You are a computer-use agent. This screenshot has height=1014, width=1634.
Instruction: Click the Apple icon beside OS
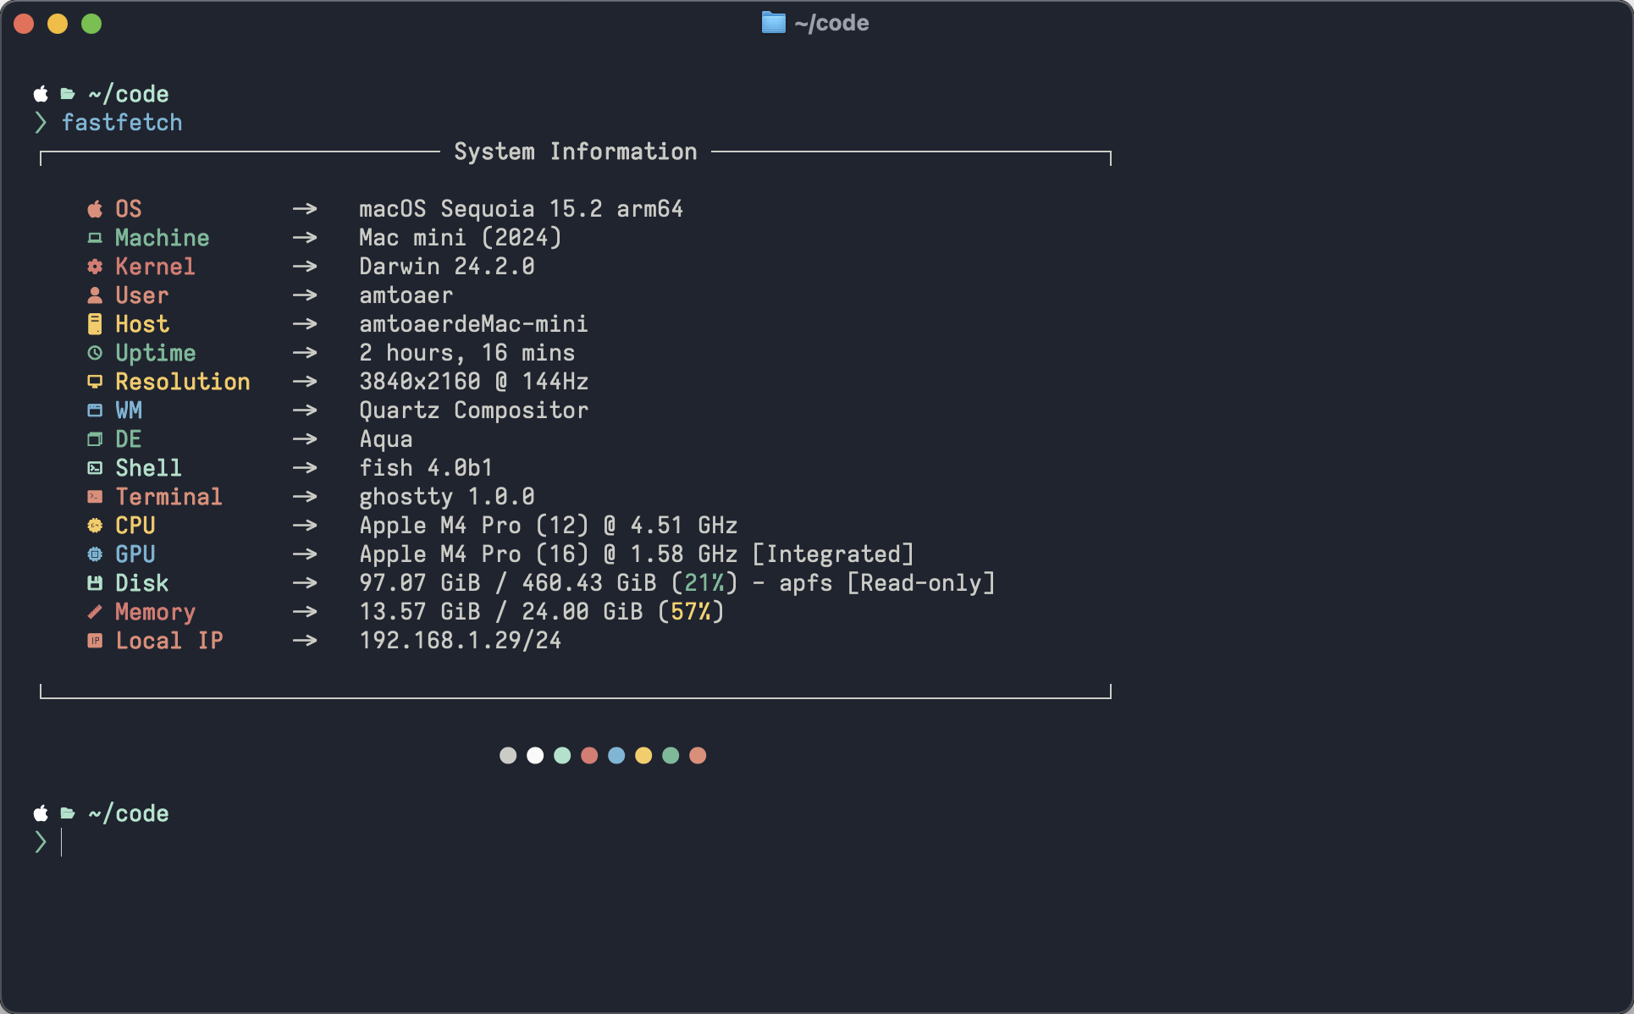pos(95,209)
